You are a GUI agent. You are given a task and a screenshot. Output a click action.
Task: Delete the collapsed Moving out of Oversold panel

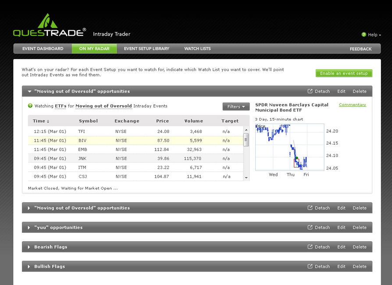[360, 208]
